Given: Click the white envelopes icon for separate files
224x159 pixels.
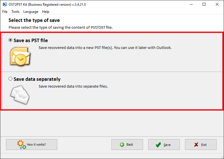Looking at the screenshot, I should point(20,95).
